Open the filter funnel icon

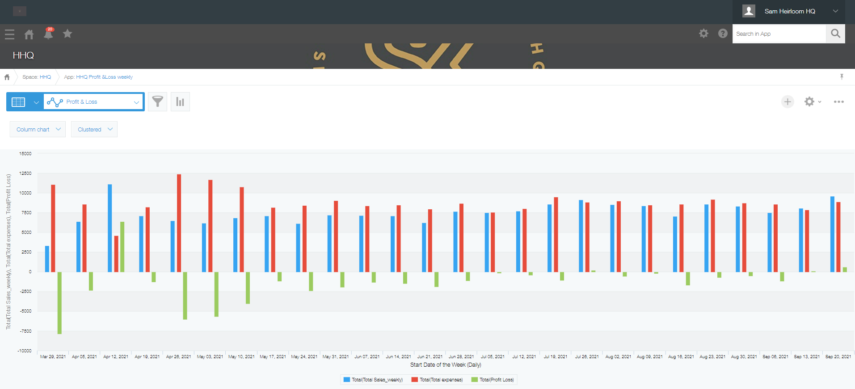click(157, 102)
